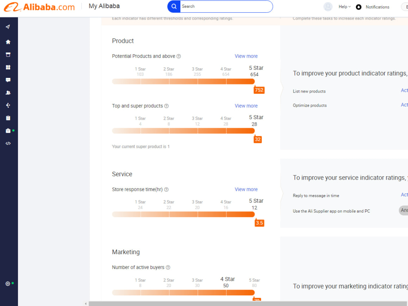Image resolution: width=408 pixels, height=306 pixels.
Task: Click '5 Star 12' label of Store response time
Action: pyautogui.click(x=256, y=204)
